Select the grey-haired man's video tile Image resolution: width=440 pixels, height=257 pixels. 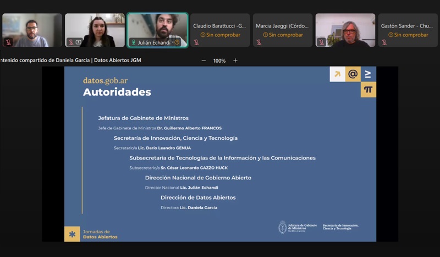click(345, 30)
